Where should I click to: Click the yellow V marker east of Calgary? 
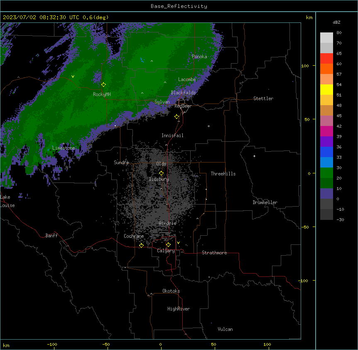point(178,243)
